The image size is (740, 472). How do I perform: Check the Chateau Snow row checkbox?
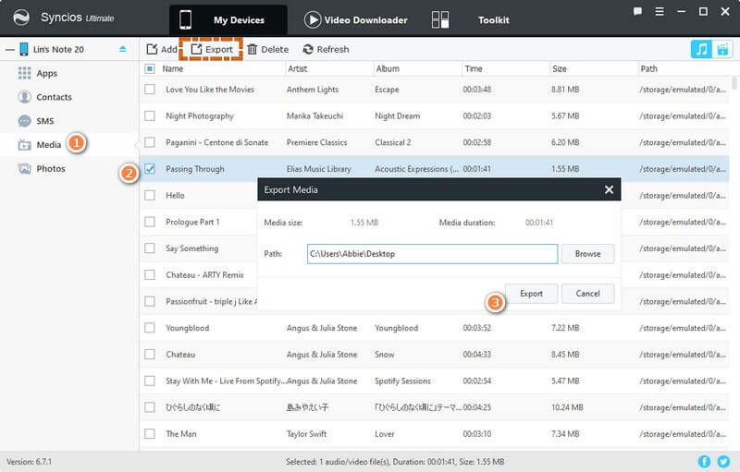(x=150, y=354)
